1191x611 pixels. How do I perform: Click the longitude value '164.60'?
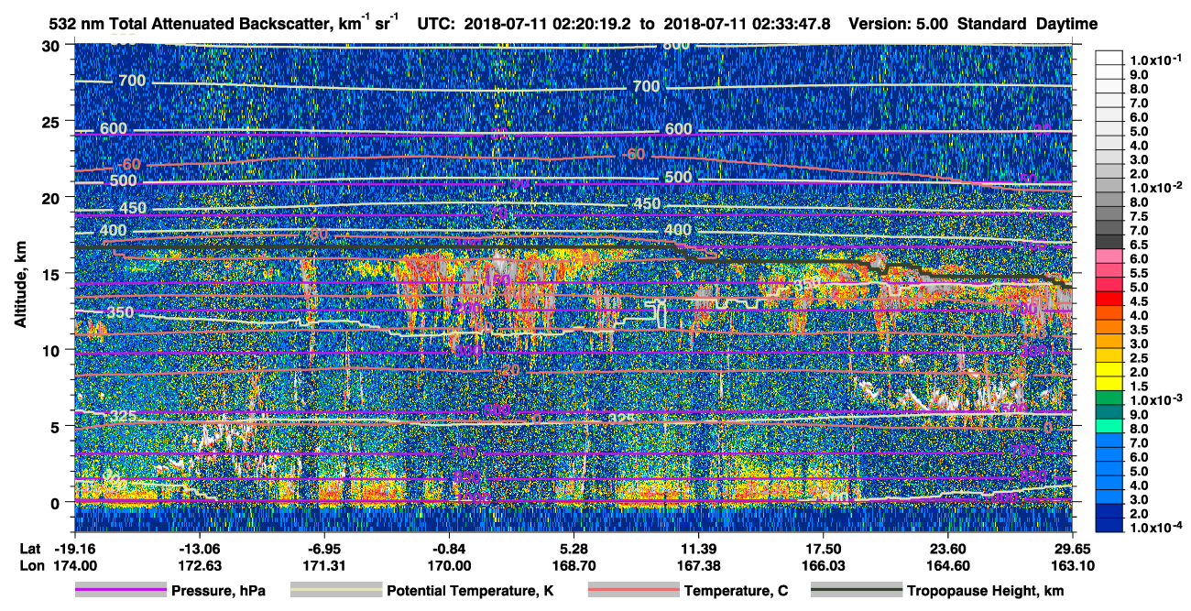(948, 565)
